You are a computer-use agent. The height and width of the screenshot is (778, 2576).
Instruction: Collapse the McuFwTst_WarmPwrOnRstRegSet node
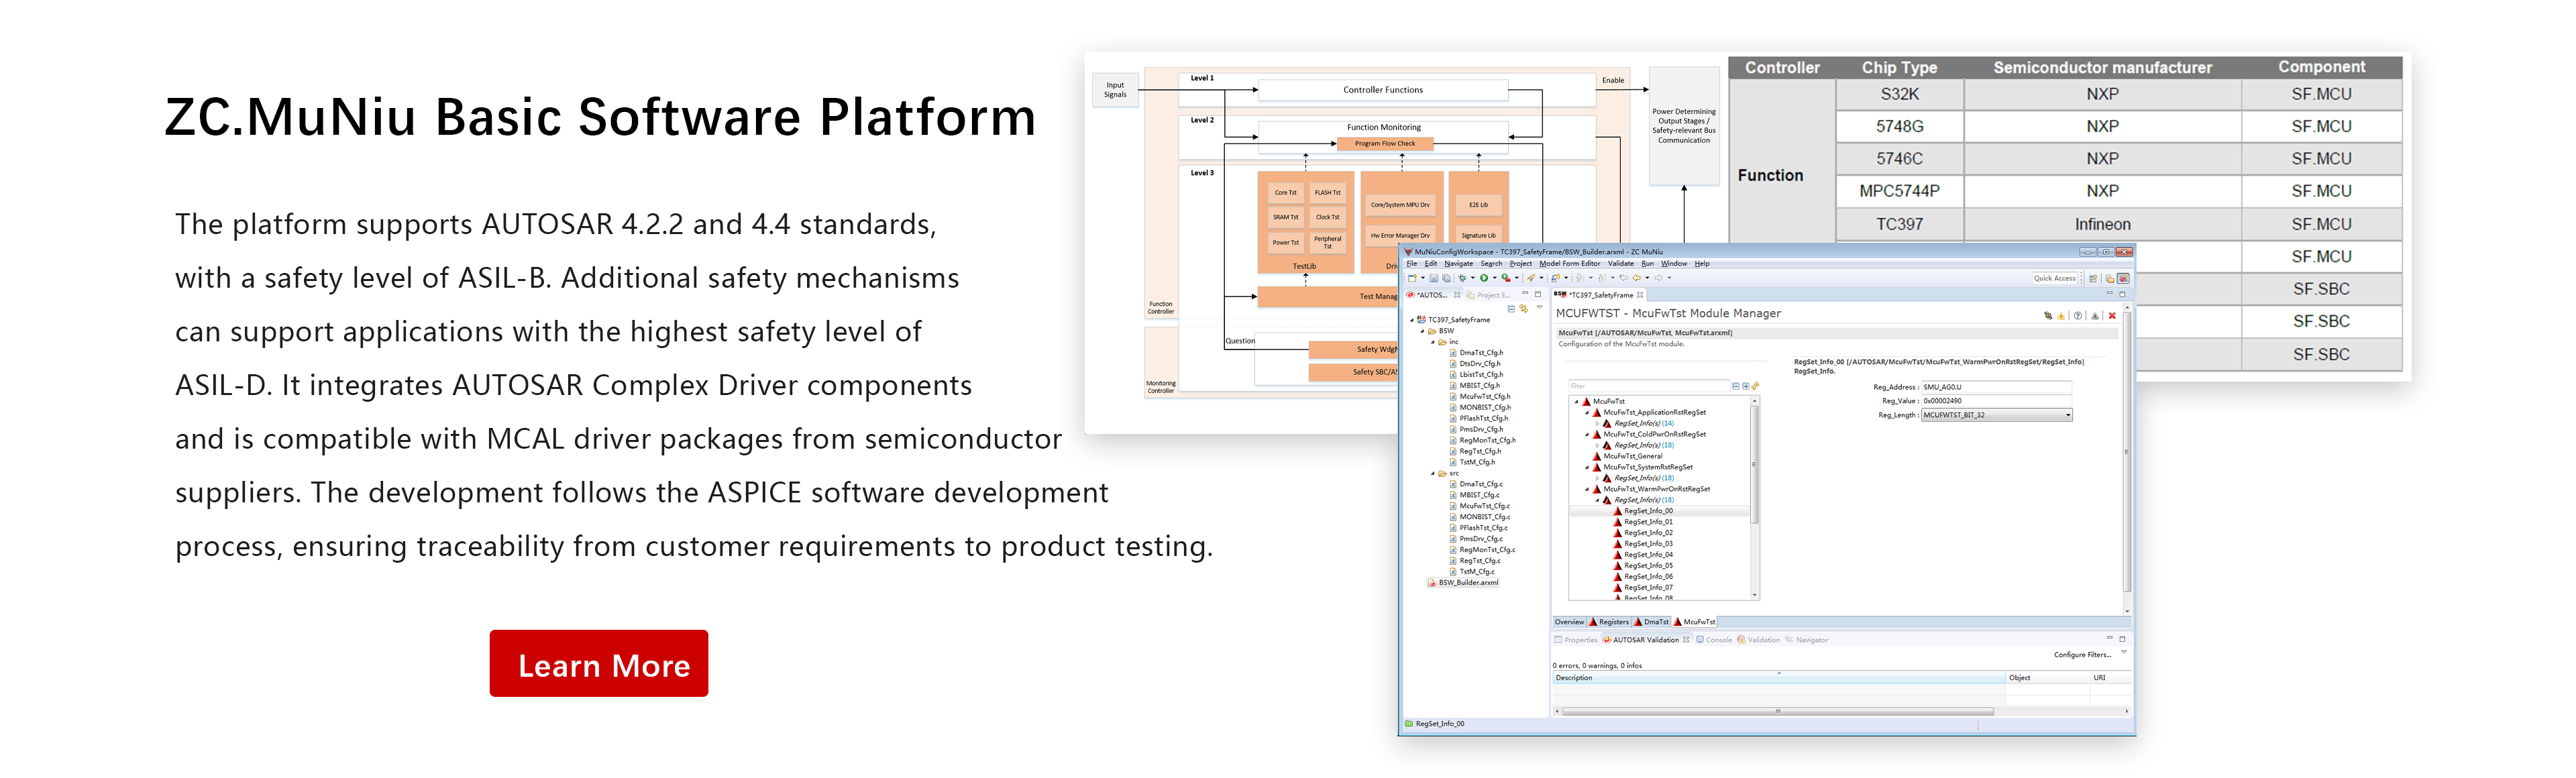(1587, 489)
